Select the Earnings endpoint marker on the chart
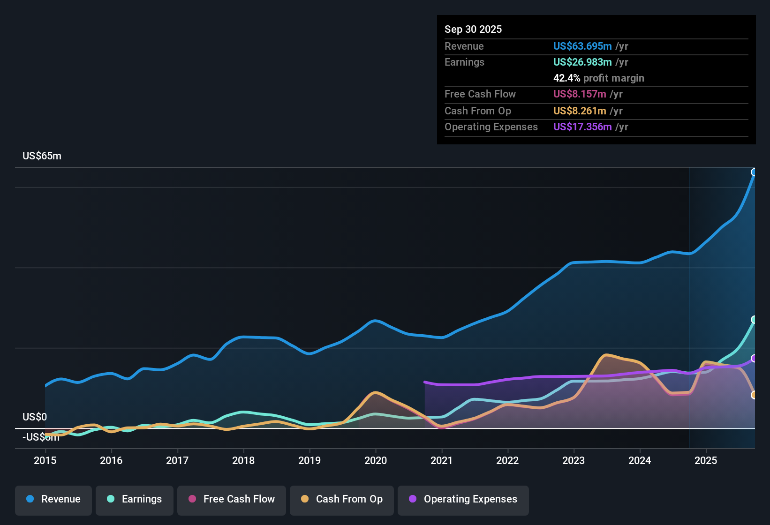Image resolution: width=770 pixels, height=525 pixels. tap(754, 320)
